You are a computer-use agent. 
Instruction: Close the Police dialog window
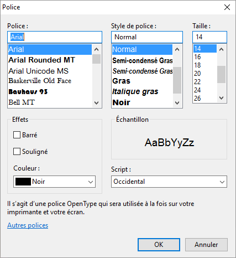[x=227, y=7]
